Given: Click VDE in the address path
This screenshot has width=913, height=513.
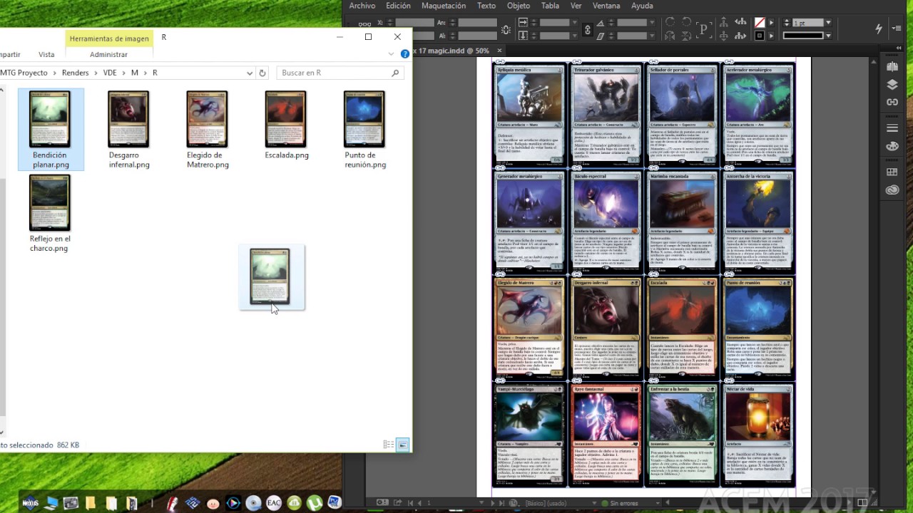Looking at the screenshot, I should (110, 73).
